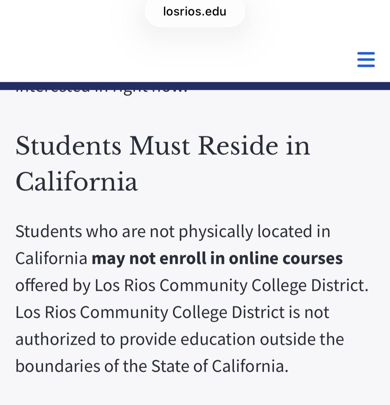Select the word "Students" in the large heading
Image resolution: width=390 pixels, height=405 pixels.
(x=68, y=146)
